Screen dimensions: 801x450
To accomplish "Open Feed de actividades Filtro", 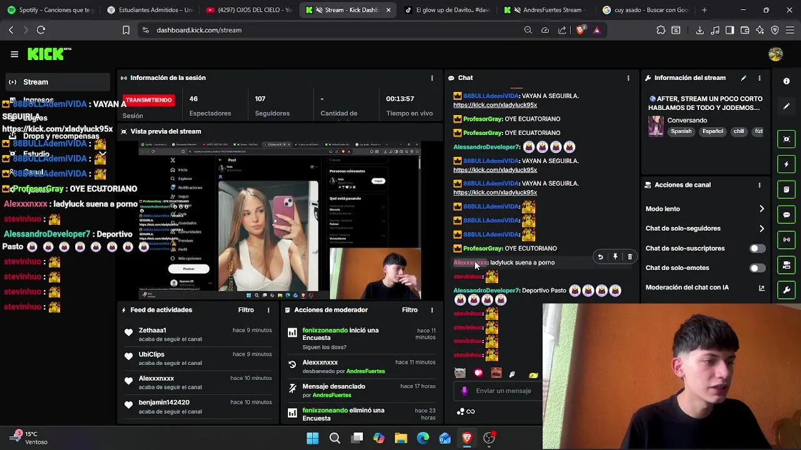I will (x=246, y=310).
